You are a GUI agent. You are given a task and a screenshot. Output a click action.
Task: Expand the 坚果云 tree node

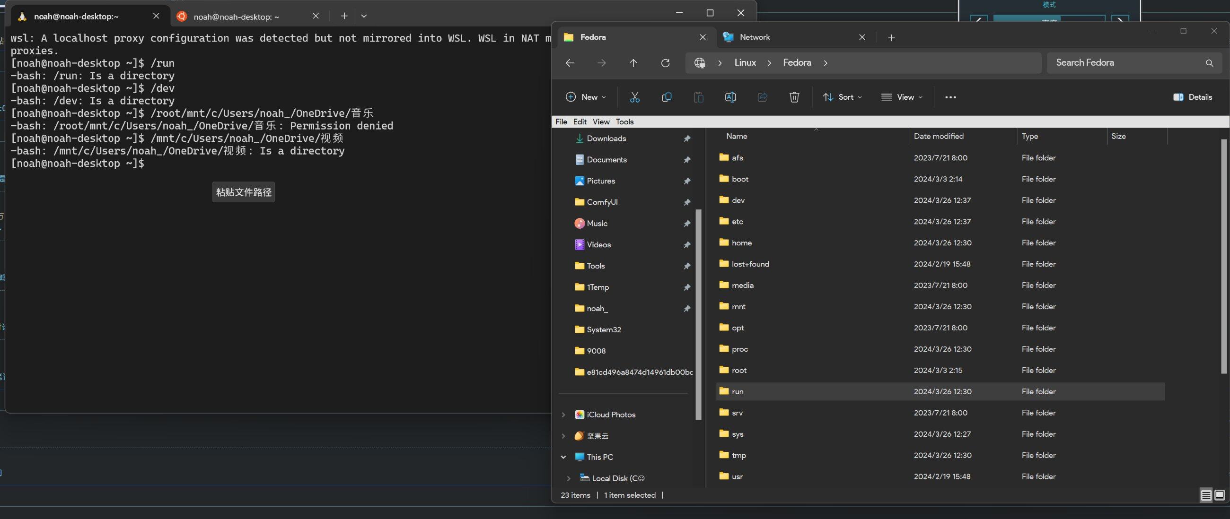coord(563,435)
